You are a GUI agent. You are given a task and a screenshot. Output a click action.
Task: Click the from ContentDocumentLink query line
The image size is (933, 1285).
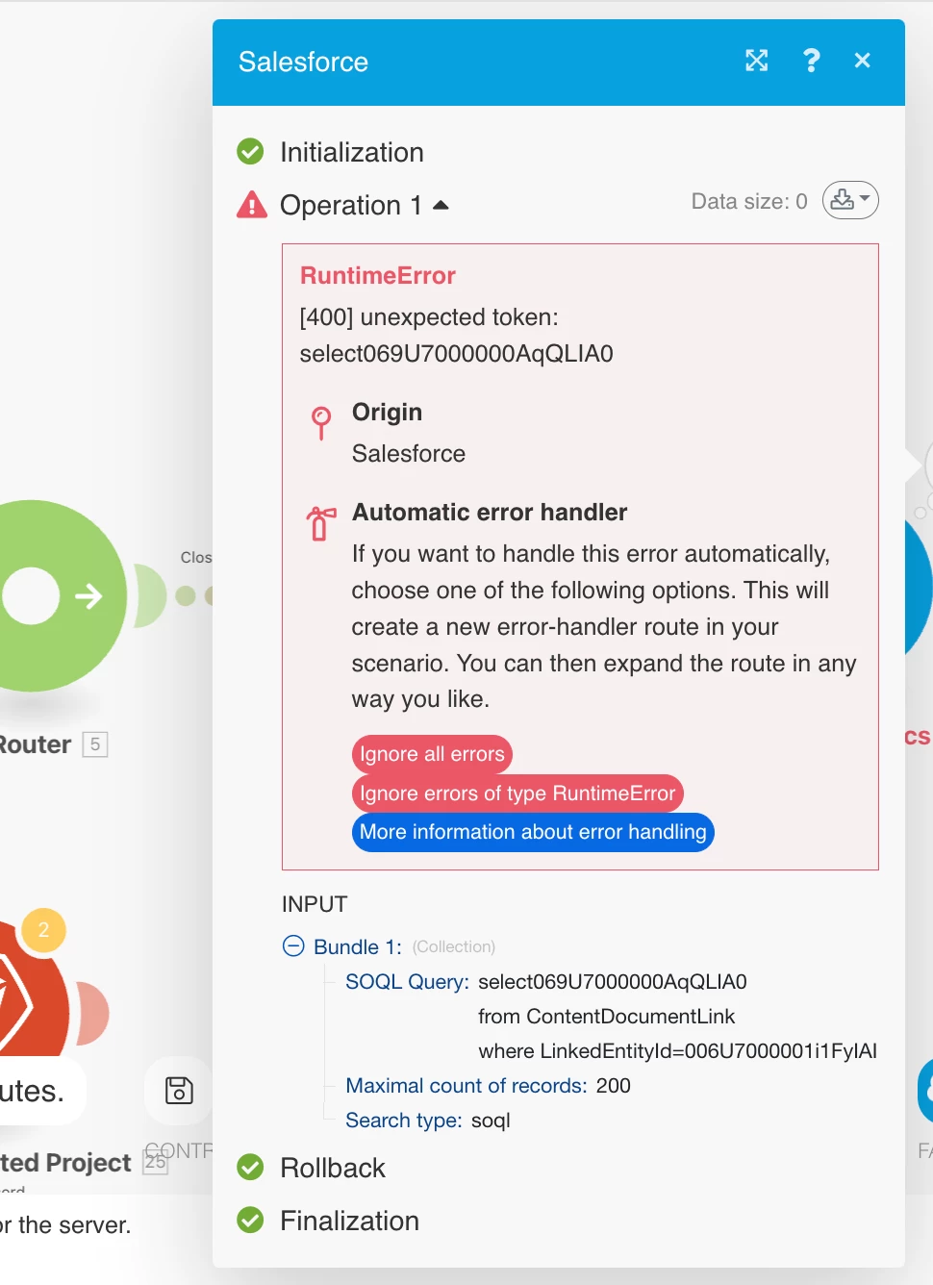click(x=607, y=1017)
